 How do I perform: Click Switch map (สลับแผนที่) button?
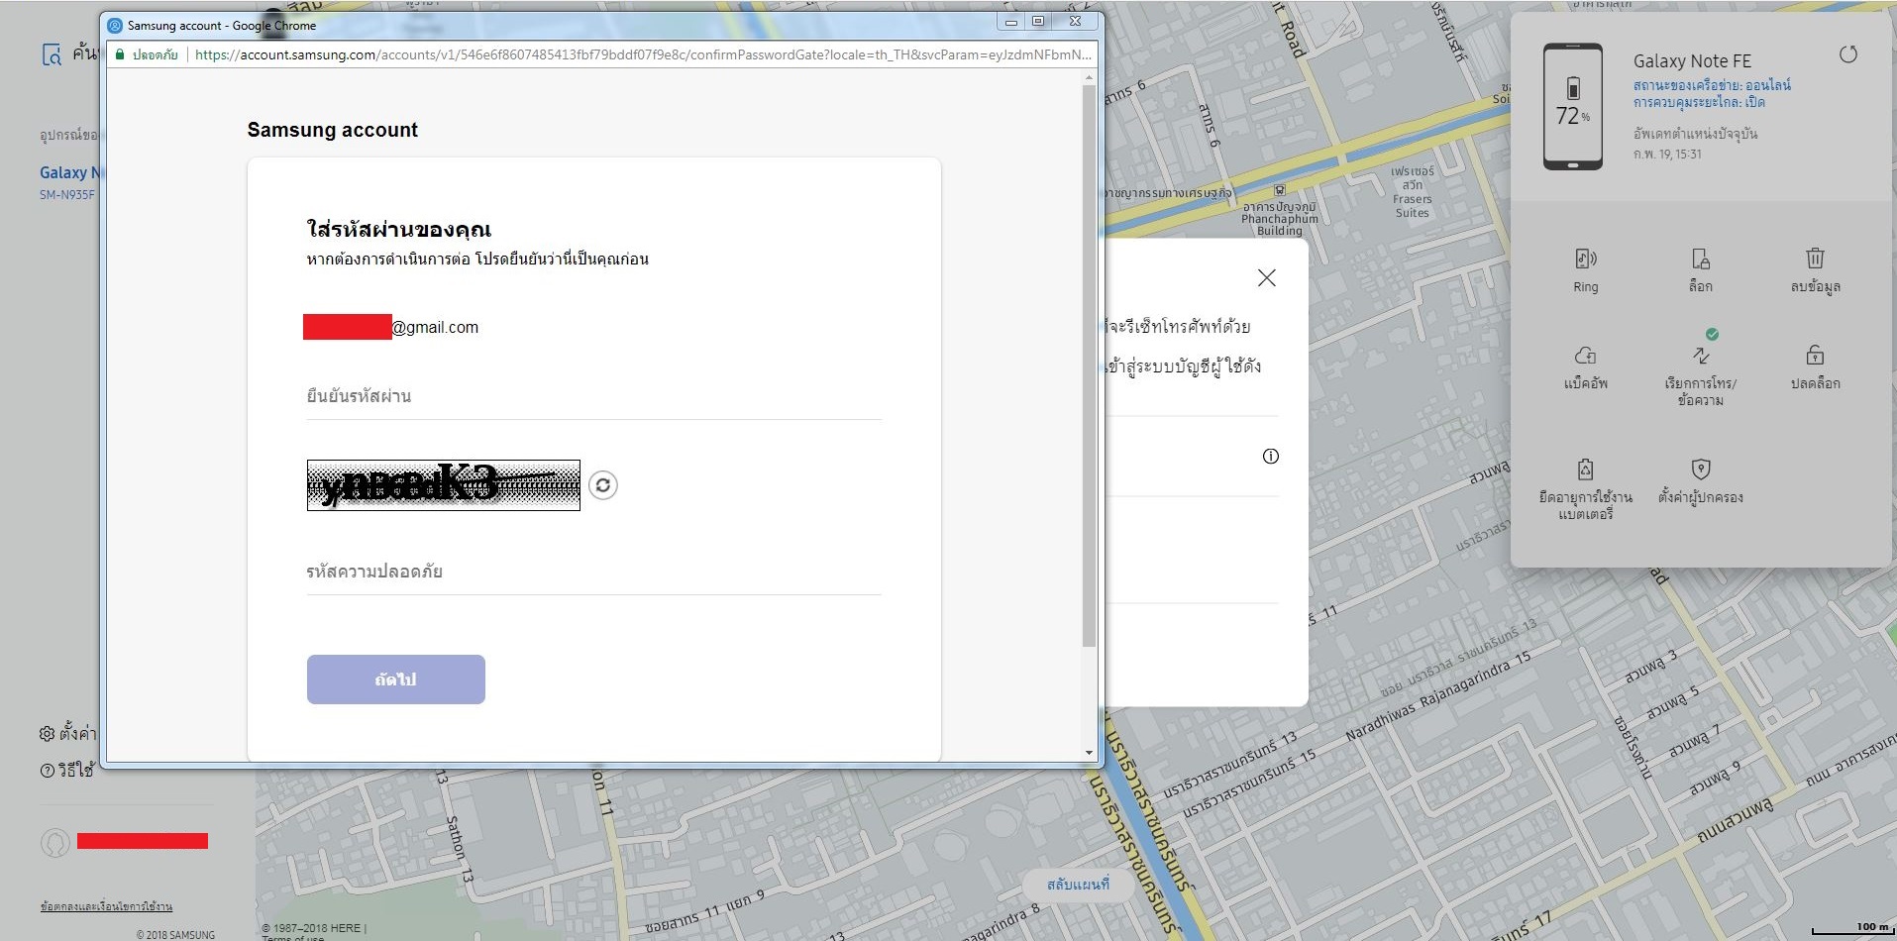(x=1078, y=885)
